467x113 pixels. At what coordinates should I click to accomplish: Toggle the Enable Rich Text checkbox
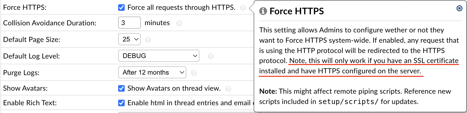click(121, 103)
